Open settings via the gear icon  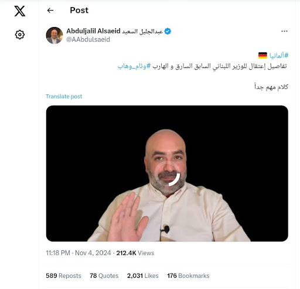click(x=20, y=35)
